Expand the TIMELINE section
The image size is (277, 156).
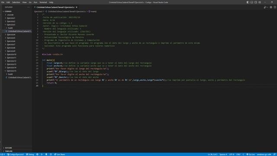(17, 151)
